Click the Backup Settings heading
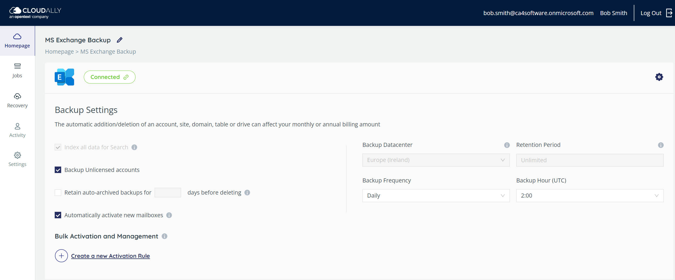Image resolution: width=675 pixels, height=280 pixels. tap(86, 110)
